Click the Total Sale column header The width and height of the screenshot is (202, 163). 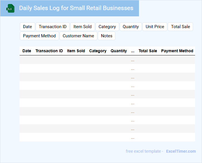[x=148, y=51]
